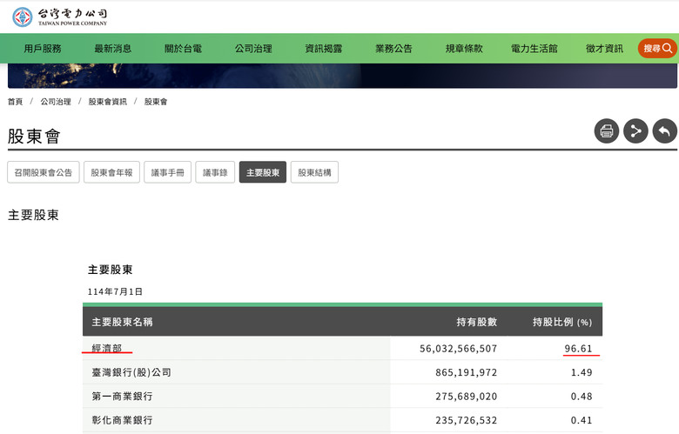Open the 規章條款 menu
This screenshot has width=679, height=434.
pyautogui.click(x=464, y=49)
